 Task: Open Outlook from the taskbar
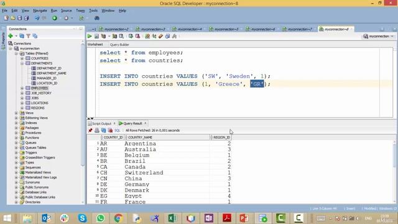pos(46,218)
